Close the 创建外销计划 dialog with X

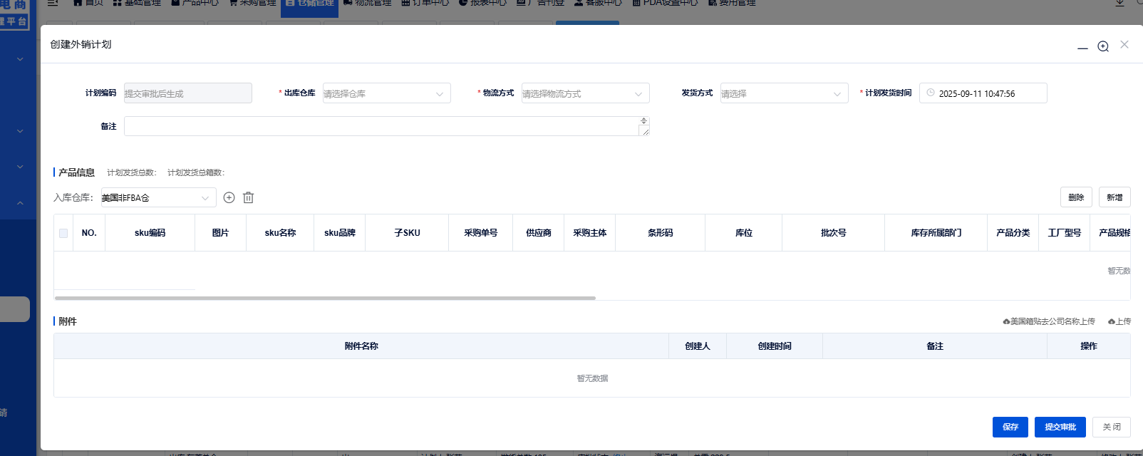(1124, 44)
